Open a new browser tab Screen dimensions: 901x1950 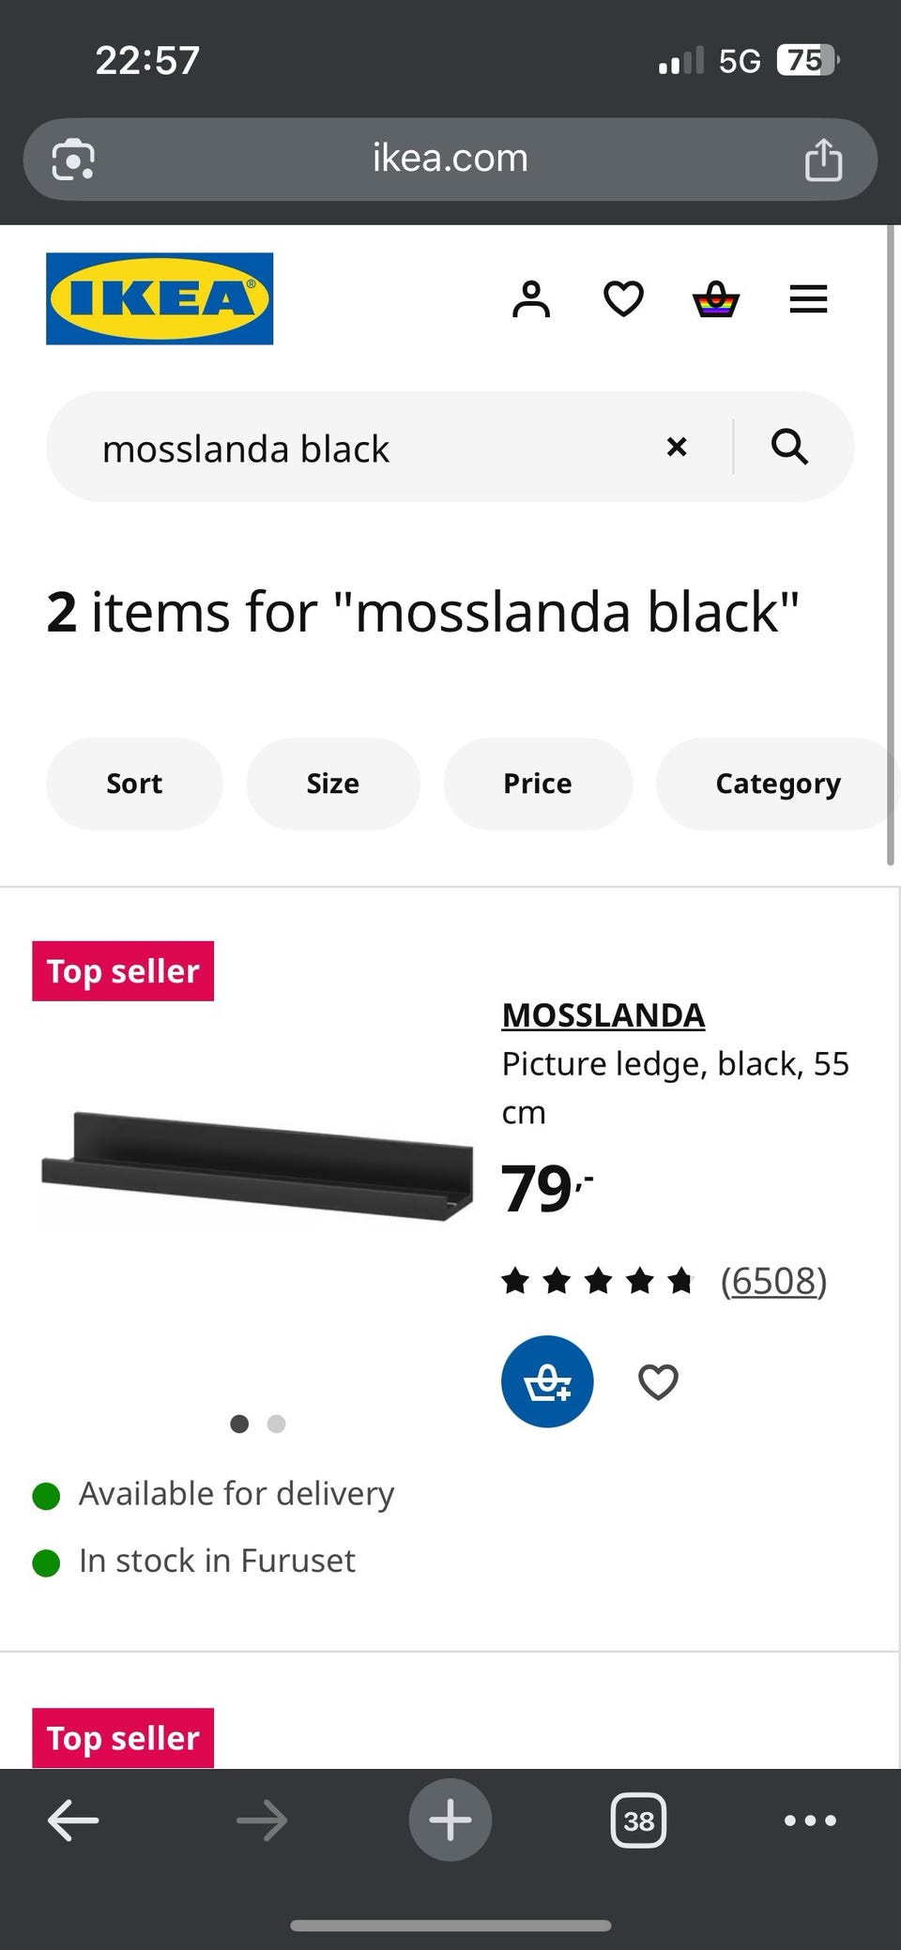pyautogui.click(x=450, y=1821)
